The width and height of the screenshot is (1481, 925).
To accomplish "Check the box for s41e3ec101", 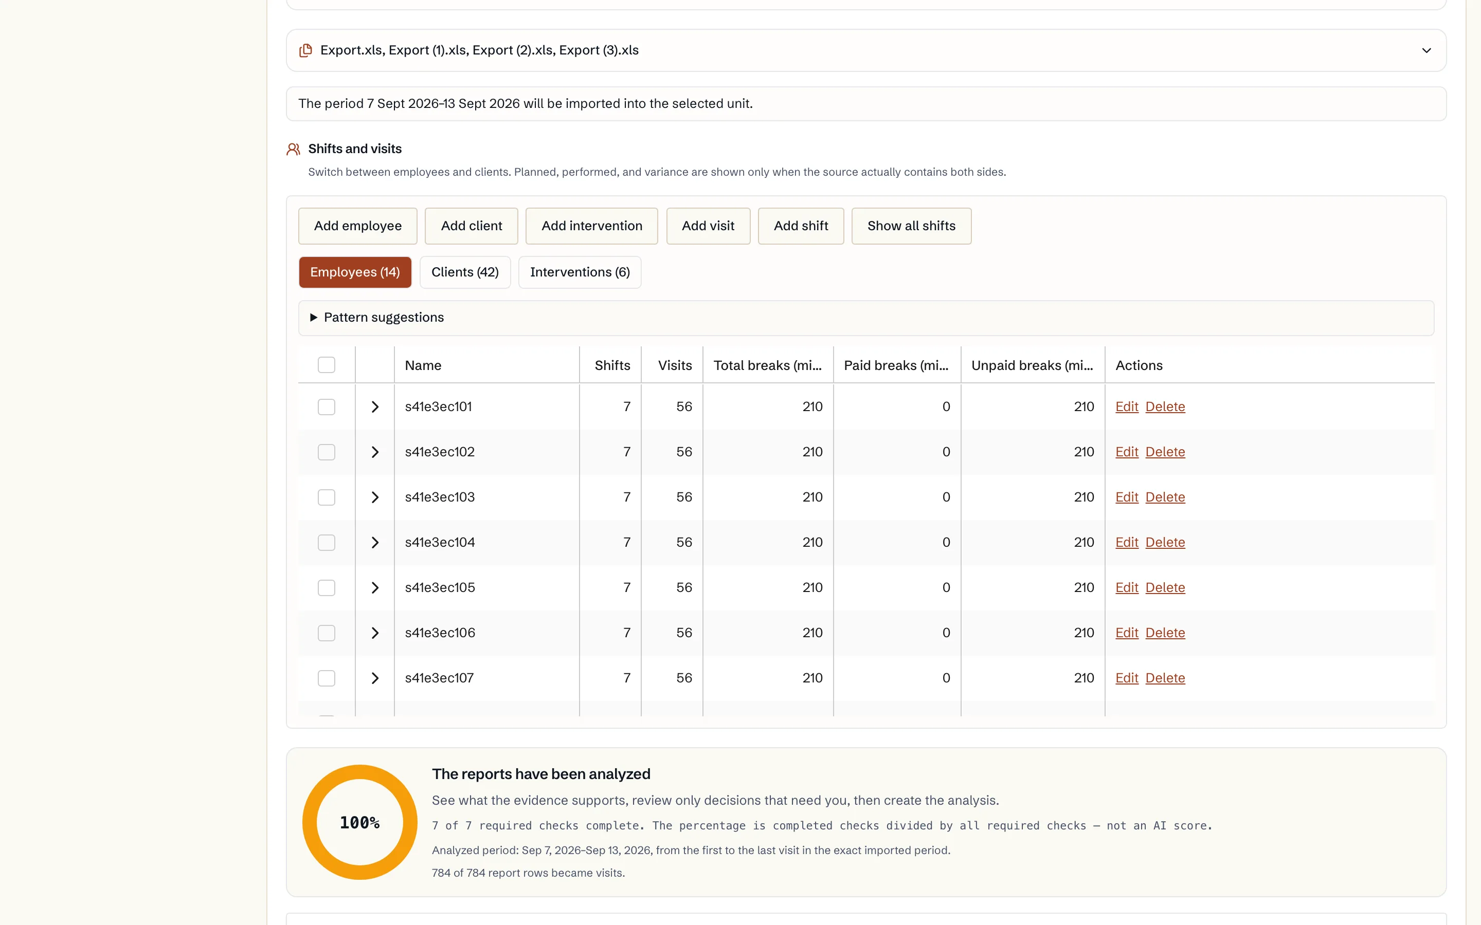I will coord(326,407).
